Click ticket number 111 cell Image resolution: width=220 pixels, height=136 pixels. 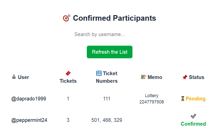point(107,99)
